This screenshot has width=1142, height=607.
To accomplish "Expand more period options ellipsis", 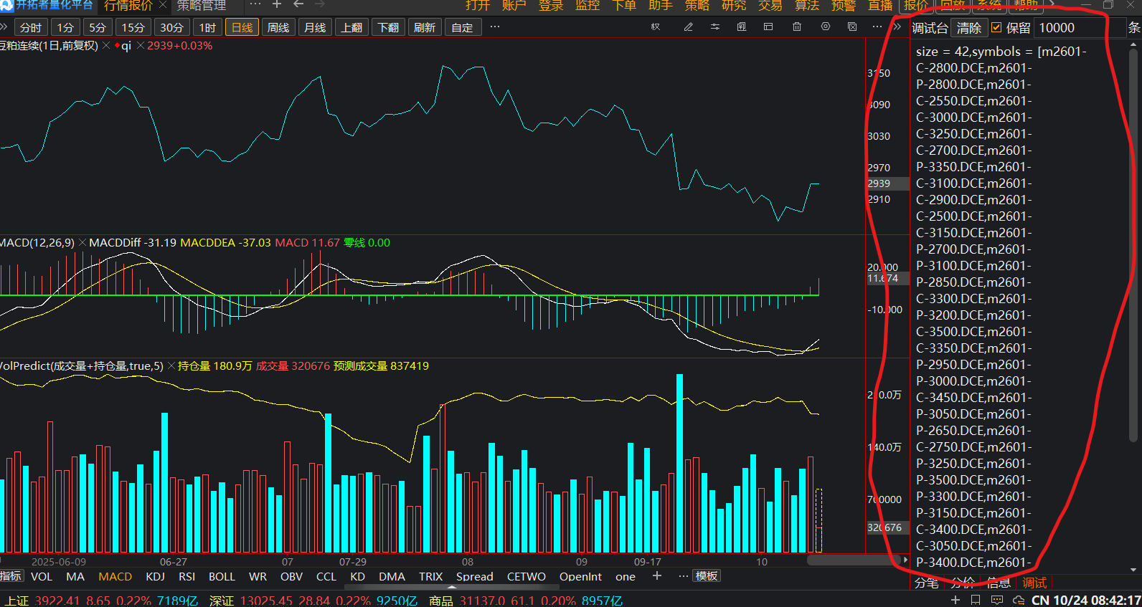I will 495,27.
